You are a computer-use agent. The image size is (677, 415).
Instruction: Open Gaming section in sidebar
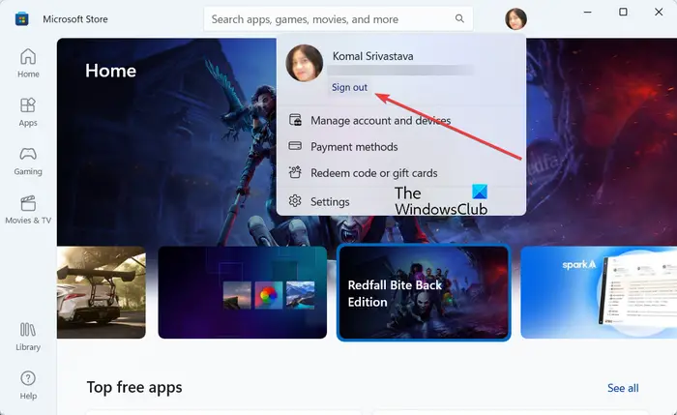[28, 162]
